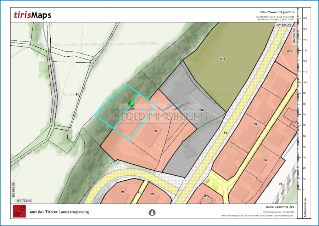Click the FL label beside the railway tracks
The image size is (319, 226).
pyautogui.click(x=281, y=184)
